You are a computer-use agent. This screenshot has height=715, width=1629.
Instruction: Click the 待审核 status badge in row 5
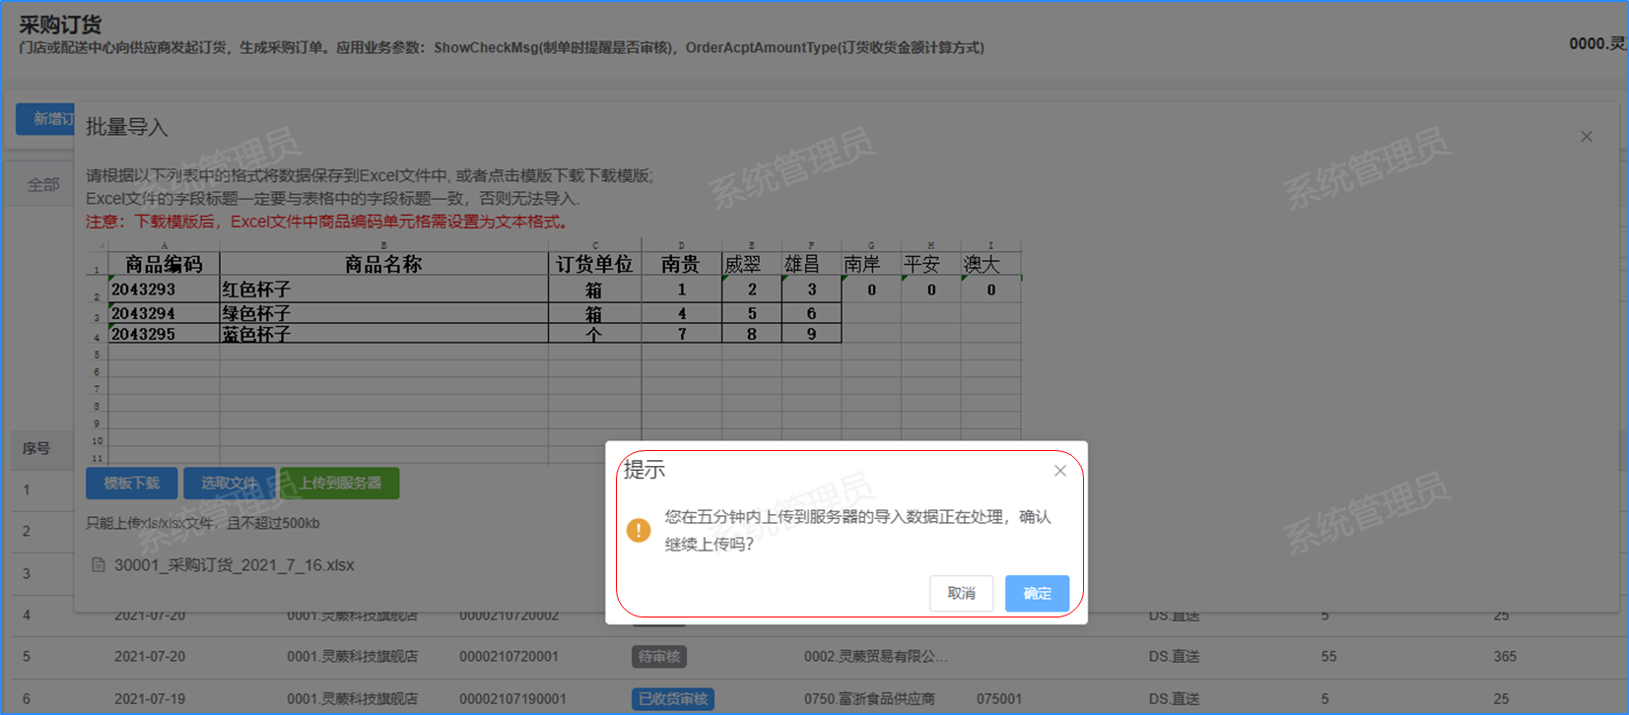pos(659,657)
